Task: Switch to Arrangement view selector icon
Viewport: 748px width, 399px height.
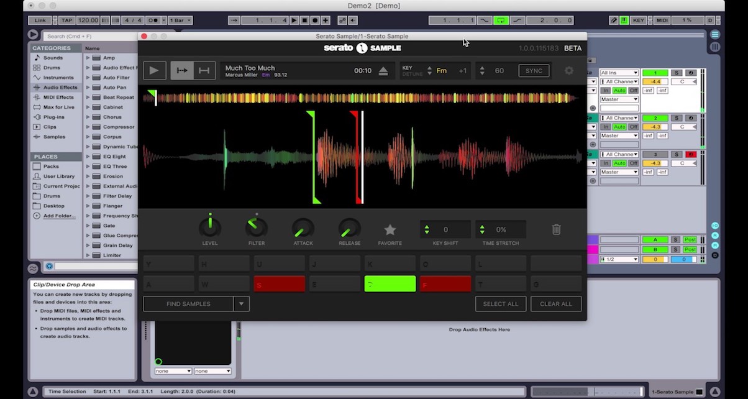Action: pyautogui.click(x=715, y=35)
